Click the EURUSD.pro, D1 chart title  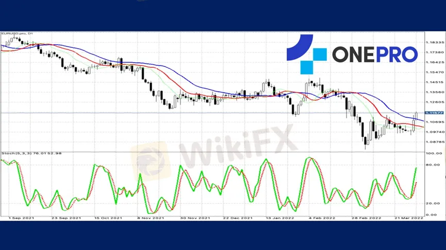click(17, 33)
